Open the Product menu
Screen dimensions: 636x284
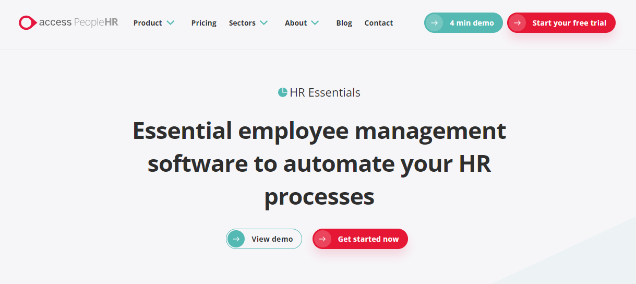pos(148,23)
